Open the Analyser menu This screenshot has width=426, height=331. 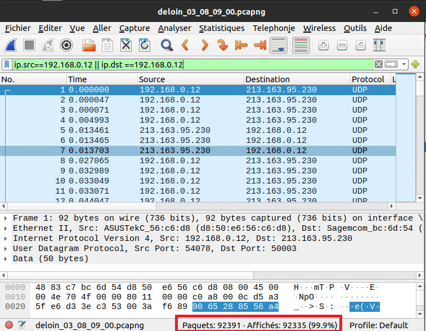click(x=174, y=28)
